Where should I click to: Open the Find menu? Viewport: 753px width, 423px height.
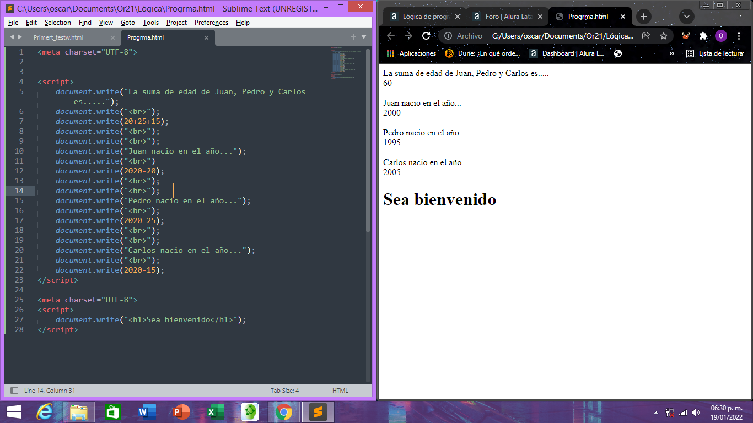coord(85,23)
